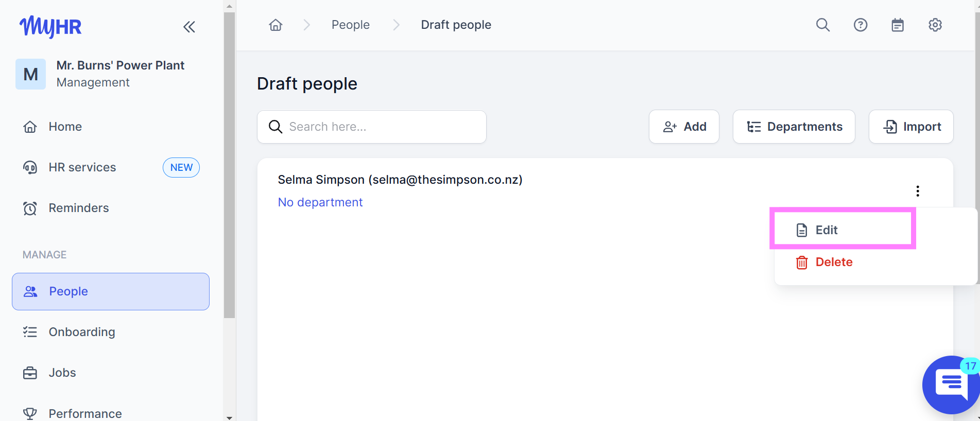Click the NEW badge beside HR services
Image resolution: width=980 pixels, height=421 pixels.
[181, 167]
